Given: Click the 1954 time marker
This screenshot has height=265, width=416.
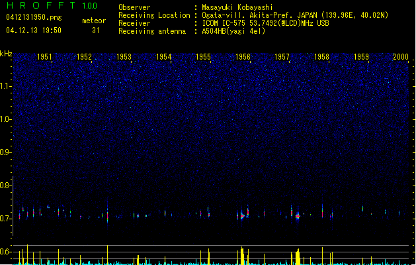Looking at the screenshot, I should tap(164, 57).
